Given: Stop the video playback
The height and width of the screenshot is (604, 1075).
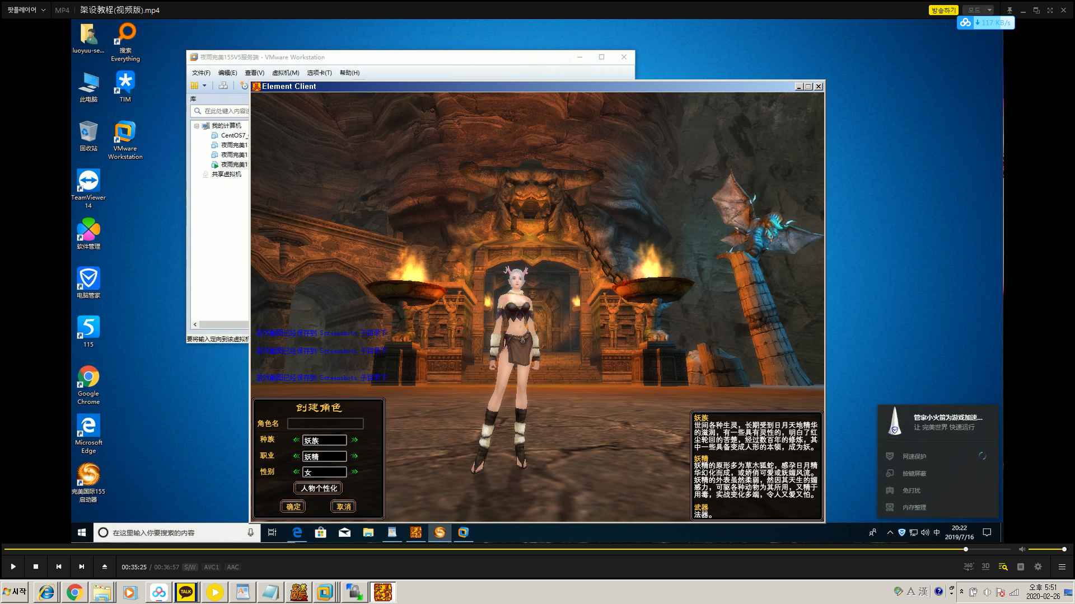Looking at the screenshot, I should tap(36, 567).
